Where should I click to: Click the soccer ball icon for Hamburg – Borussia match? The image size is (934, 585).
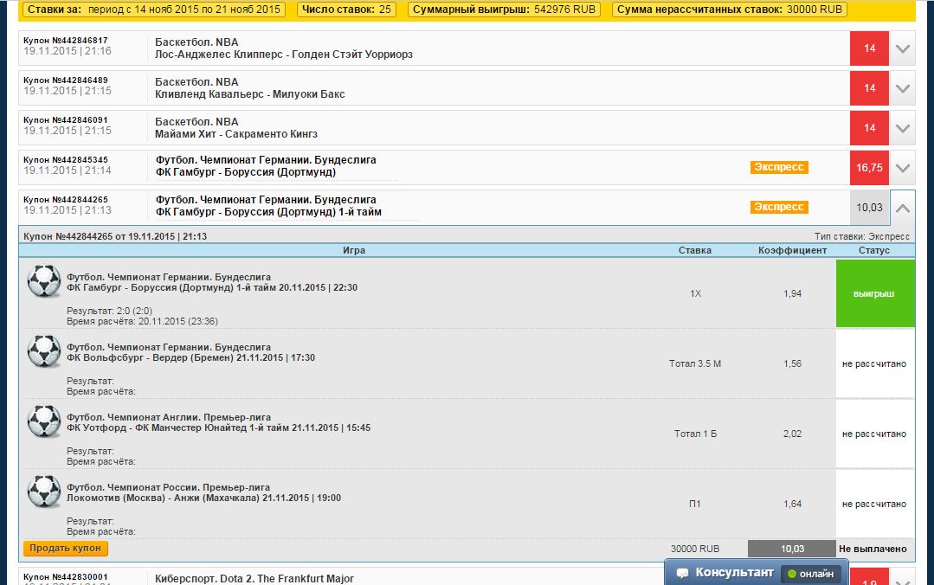coord(44,281)
